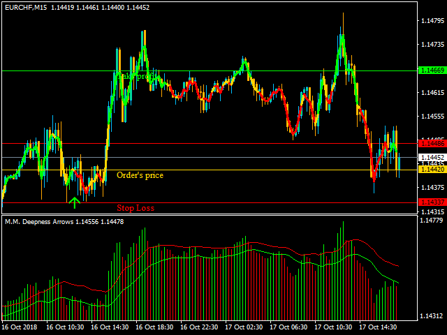The width and height of the screenshot is (447, 335).
Task: Click the '17 Oct 06:30' time label
Action: (x=288, y=327)
